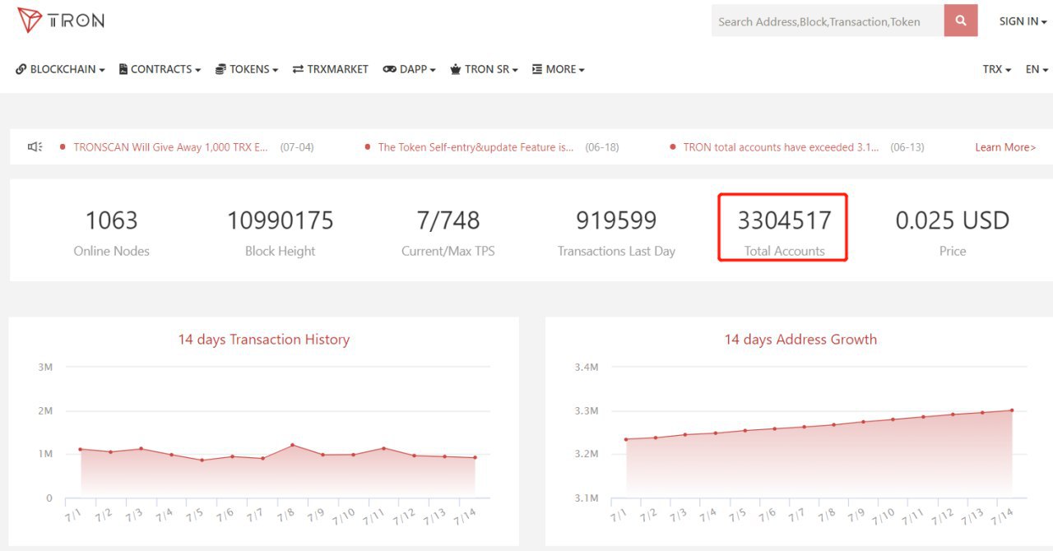1053x551 pixels.
Task: Click the More list icon
Action: pyautogui.click(x=537, y=69)
